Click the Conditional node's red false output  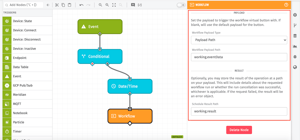click(x=92, y=64)
